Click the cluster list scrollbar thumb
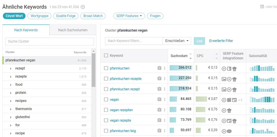This screenshot has width=277, height=137. pyautogui.click(x=93, y=70)
